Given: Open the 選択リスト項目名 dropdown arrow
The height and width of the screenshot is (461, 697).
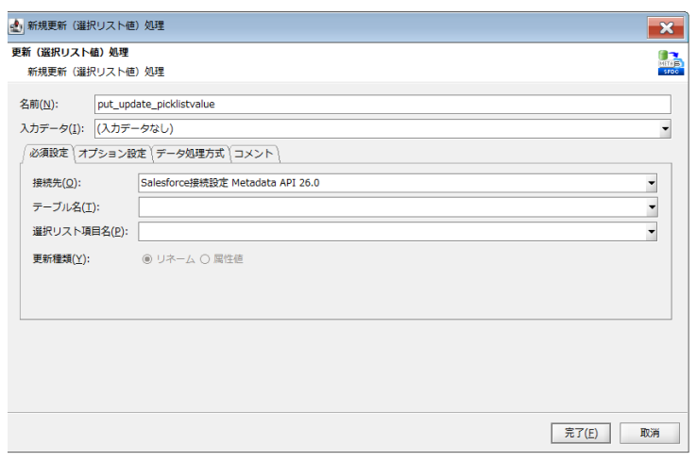Looking at the screenshot, I should pos(652,232).
